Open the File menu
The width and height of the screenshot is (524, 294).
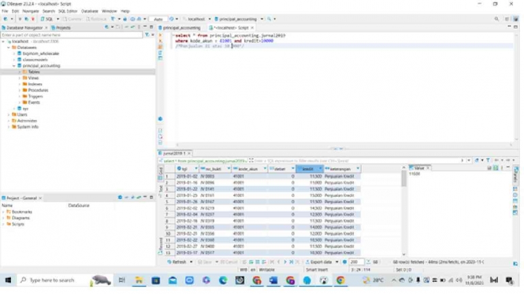5,11
